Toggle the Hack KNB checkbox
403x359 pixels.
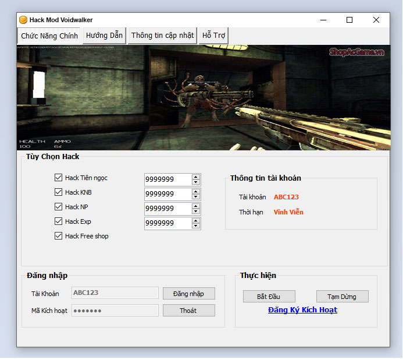[58, 192]
